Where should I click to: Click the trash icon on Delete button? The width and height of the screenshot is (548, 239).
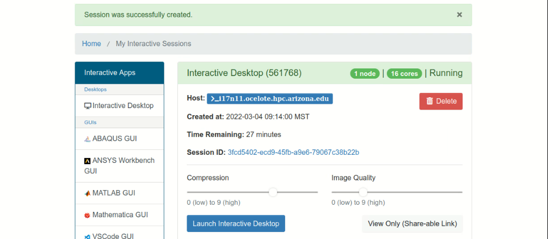click(430, 101)
